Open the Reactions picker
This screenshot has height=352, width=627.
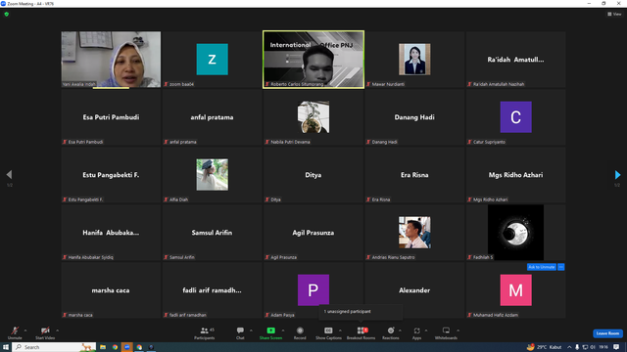(x=391, y=332)
